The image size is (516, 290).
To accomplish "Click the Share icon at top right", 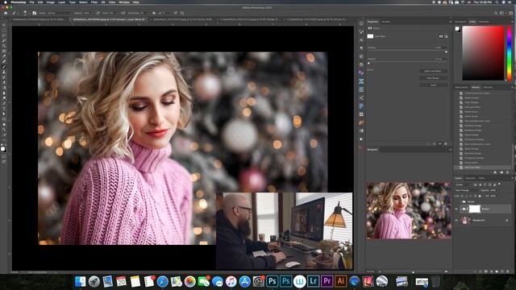I will click(510, 13).
